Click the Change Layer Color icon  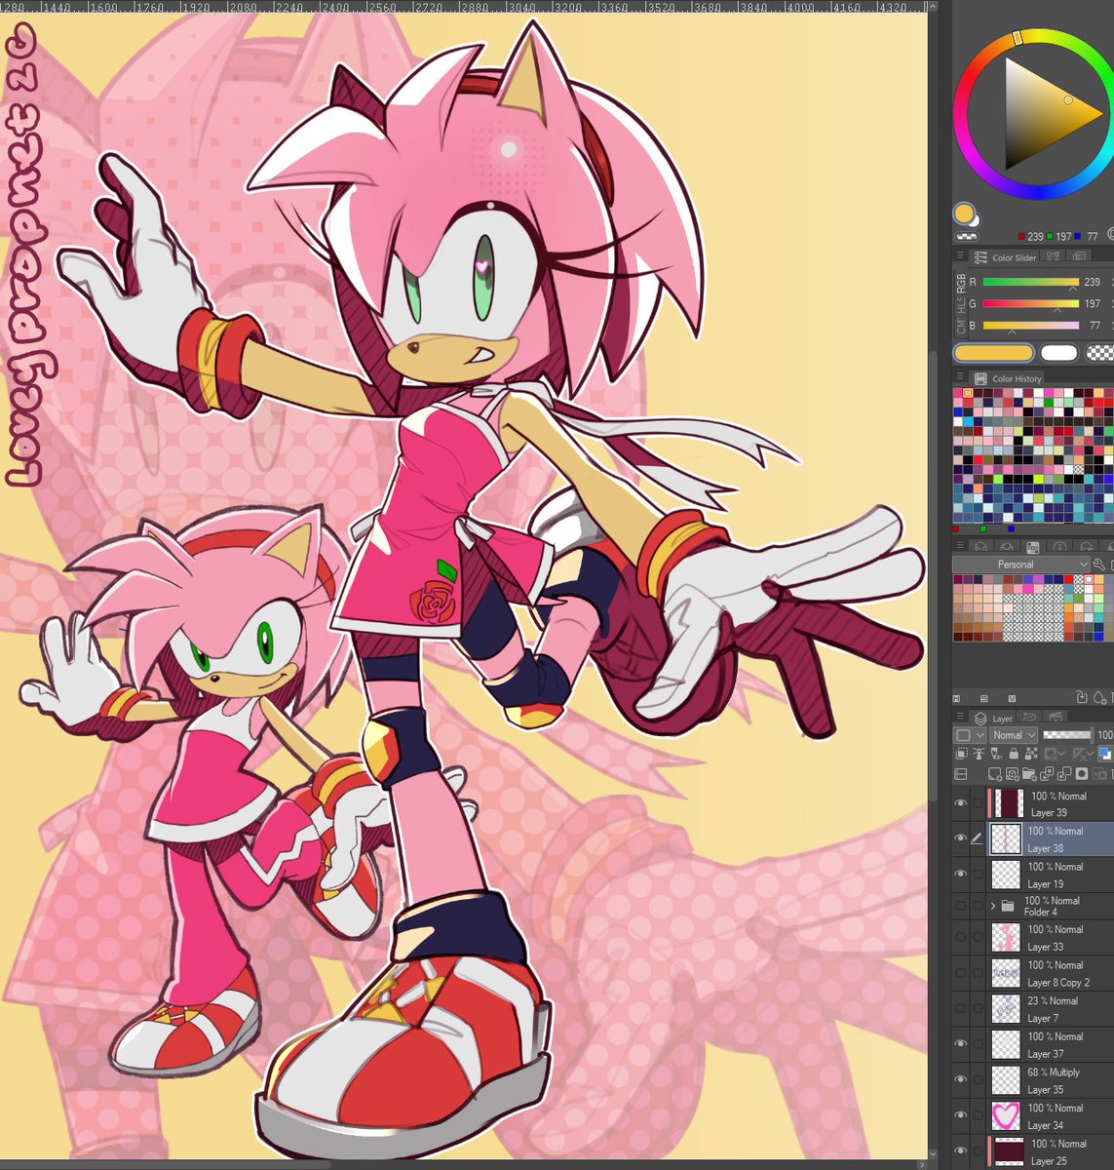tap(1105, 754)
